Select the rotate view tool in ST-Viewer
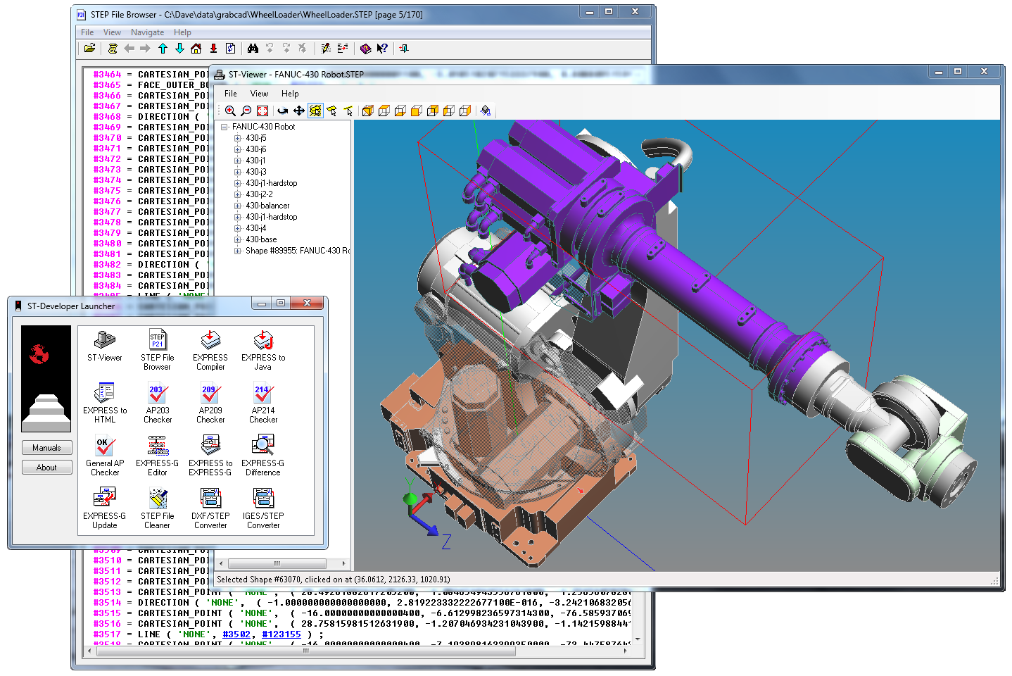The height and width of the screenshot is (676, 1012). coord(283,111)
